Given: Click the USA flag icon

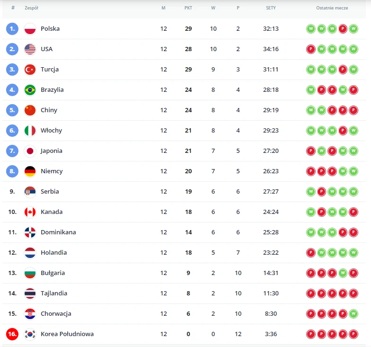Looking at the screenshot, I should pos(30,49).
